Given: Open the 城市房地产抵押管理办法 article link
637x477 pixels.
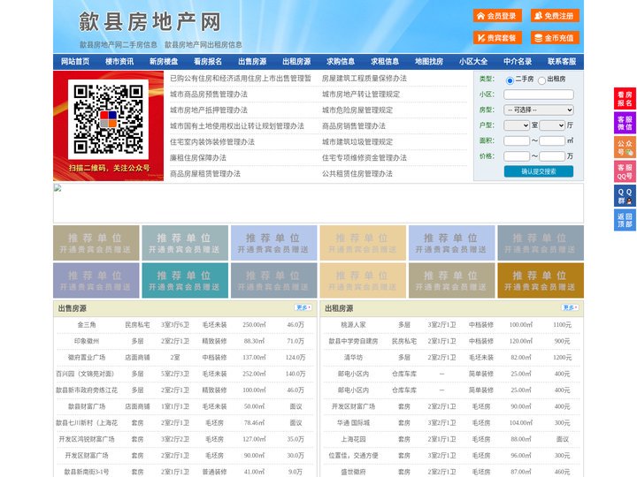Looking at the screenshot, I should tap(209, 110).
